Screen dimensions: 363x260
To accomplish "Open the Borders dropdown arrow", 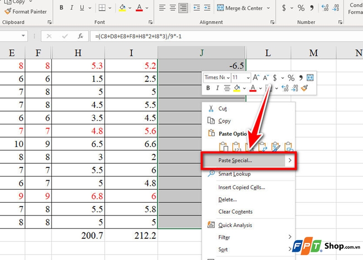I will pos(110,8).
